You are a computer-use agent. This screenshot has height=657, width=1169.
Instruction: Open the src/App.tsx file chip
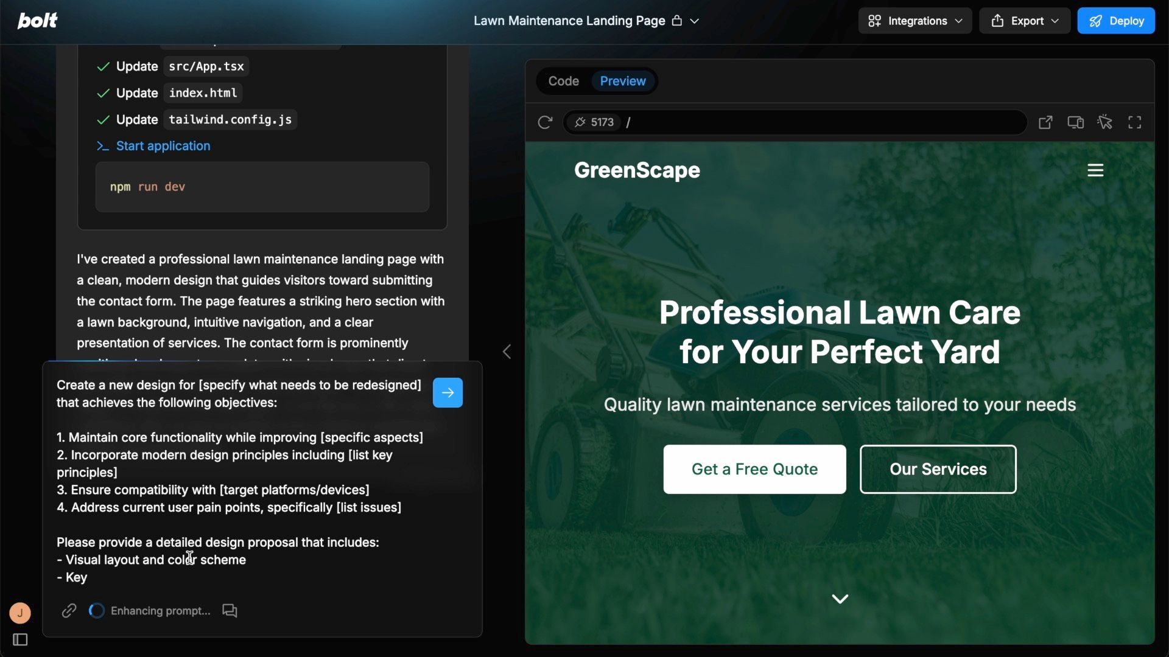click(206, 66)
